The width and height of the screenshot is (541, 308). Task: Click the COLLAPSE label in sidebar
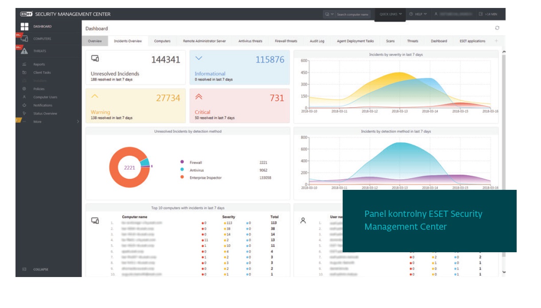41,269
